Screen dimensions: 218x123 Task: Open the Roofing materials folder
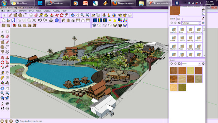[190, 47]
